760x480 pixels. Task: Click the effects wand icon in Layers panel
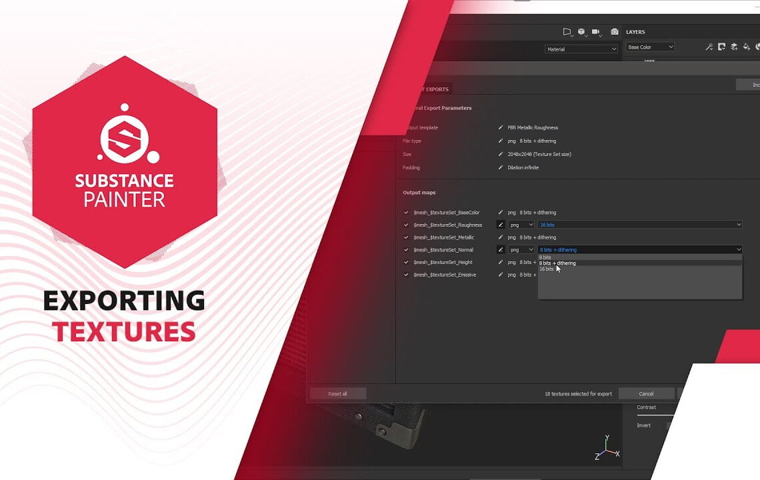point(709,47)
